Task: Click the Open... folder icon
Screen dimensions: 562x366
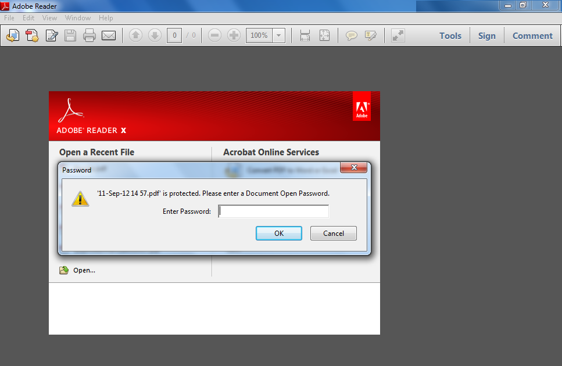Action: [64, 270]
